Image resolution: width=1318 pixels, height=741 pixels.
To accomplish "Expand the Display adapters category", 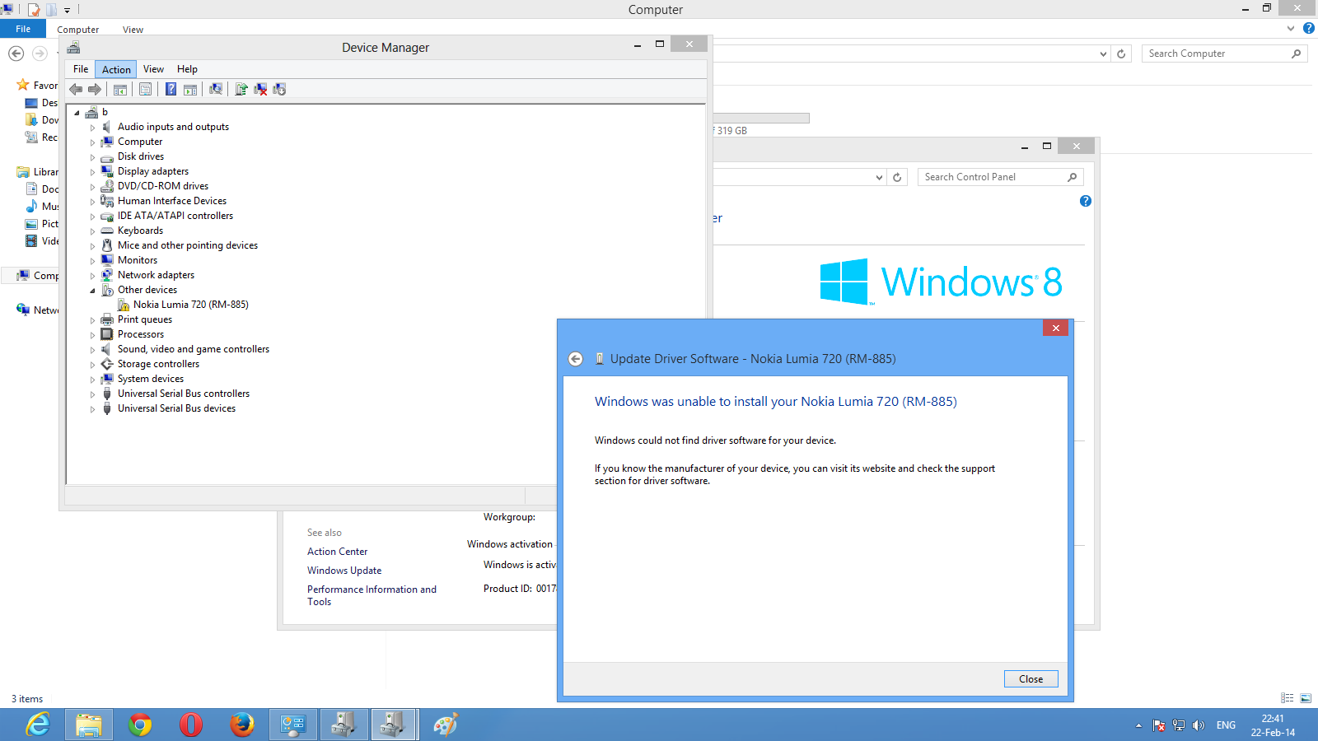I will (x=93, y=172).
